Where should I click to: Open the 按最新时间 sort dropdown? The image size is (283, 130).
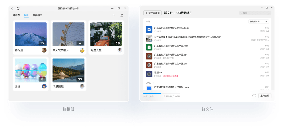(x=258, y=21)
